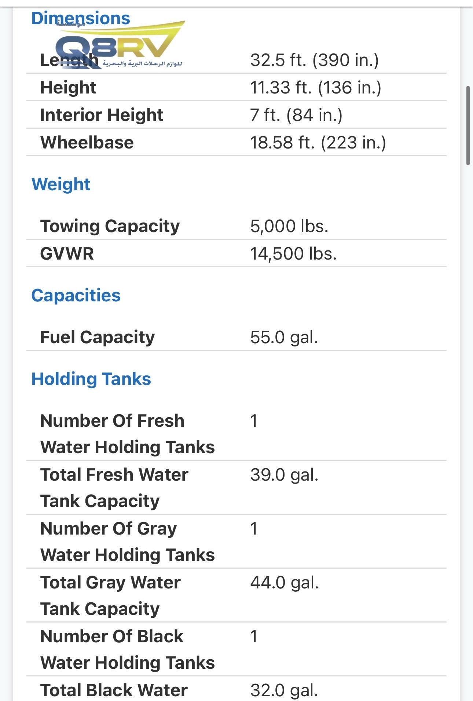Select the Wheelbase row label
This screenshot has width=473, height=701.
tap(87, 143)
